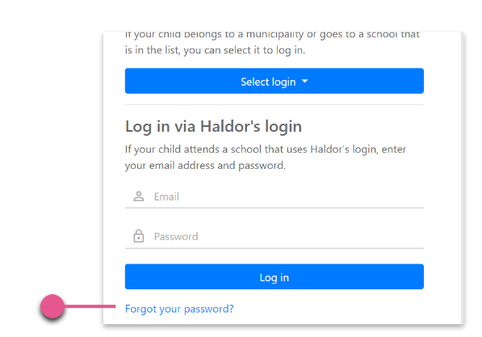Click the padlock icon beside Password
The height and width of the screenshot is (337, 482).
[139, 236]
